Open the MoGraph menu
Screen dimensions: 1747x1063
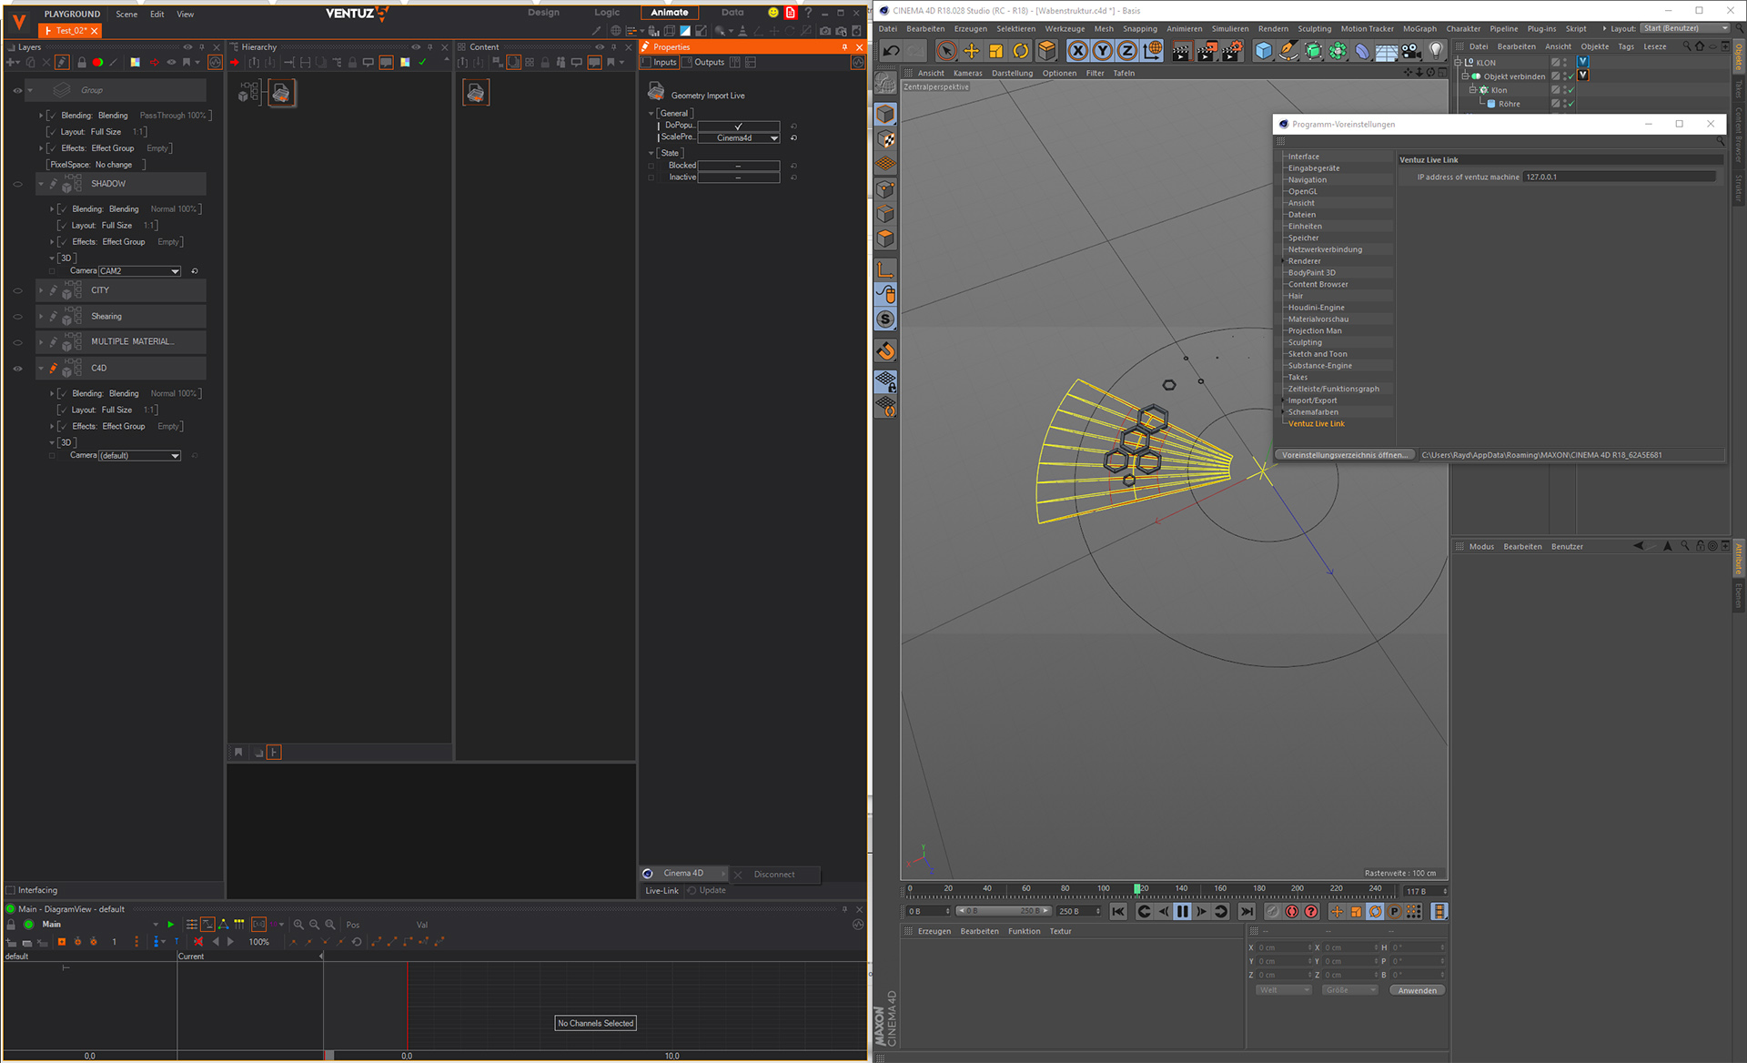(1419, 28)
